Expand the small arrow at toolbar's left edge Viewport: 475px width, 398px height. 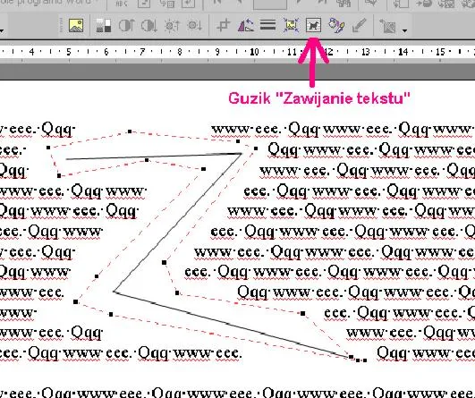point(2,30)
